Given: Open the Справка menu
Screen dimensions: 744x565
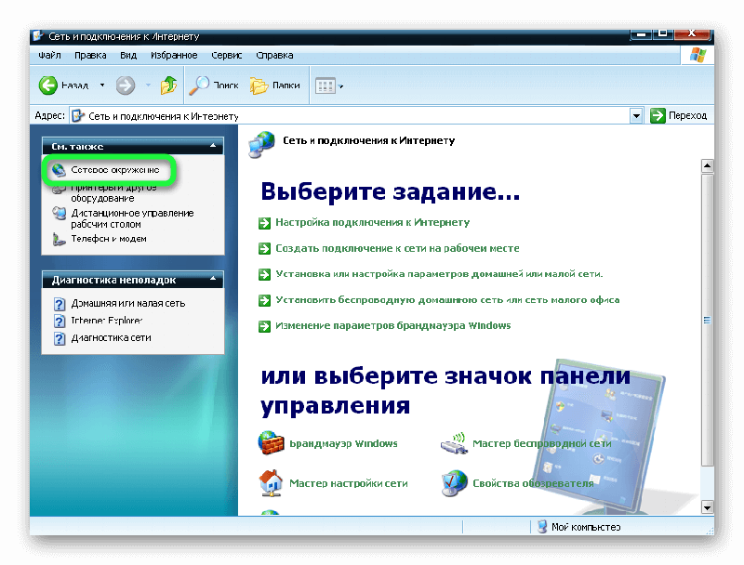Looking at the screenshot, I should coord(274,56).
